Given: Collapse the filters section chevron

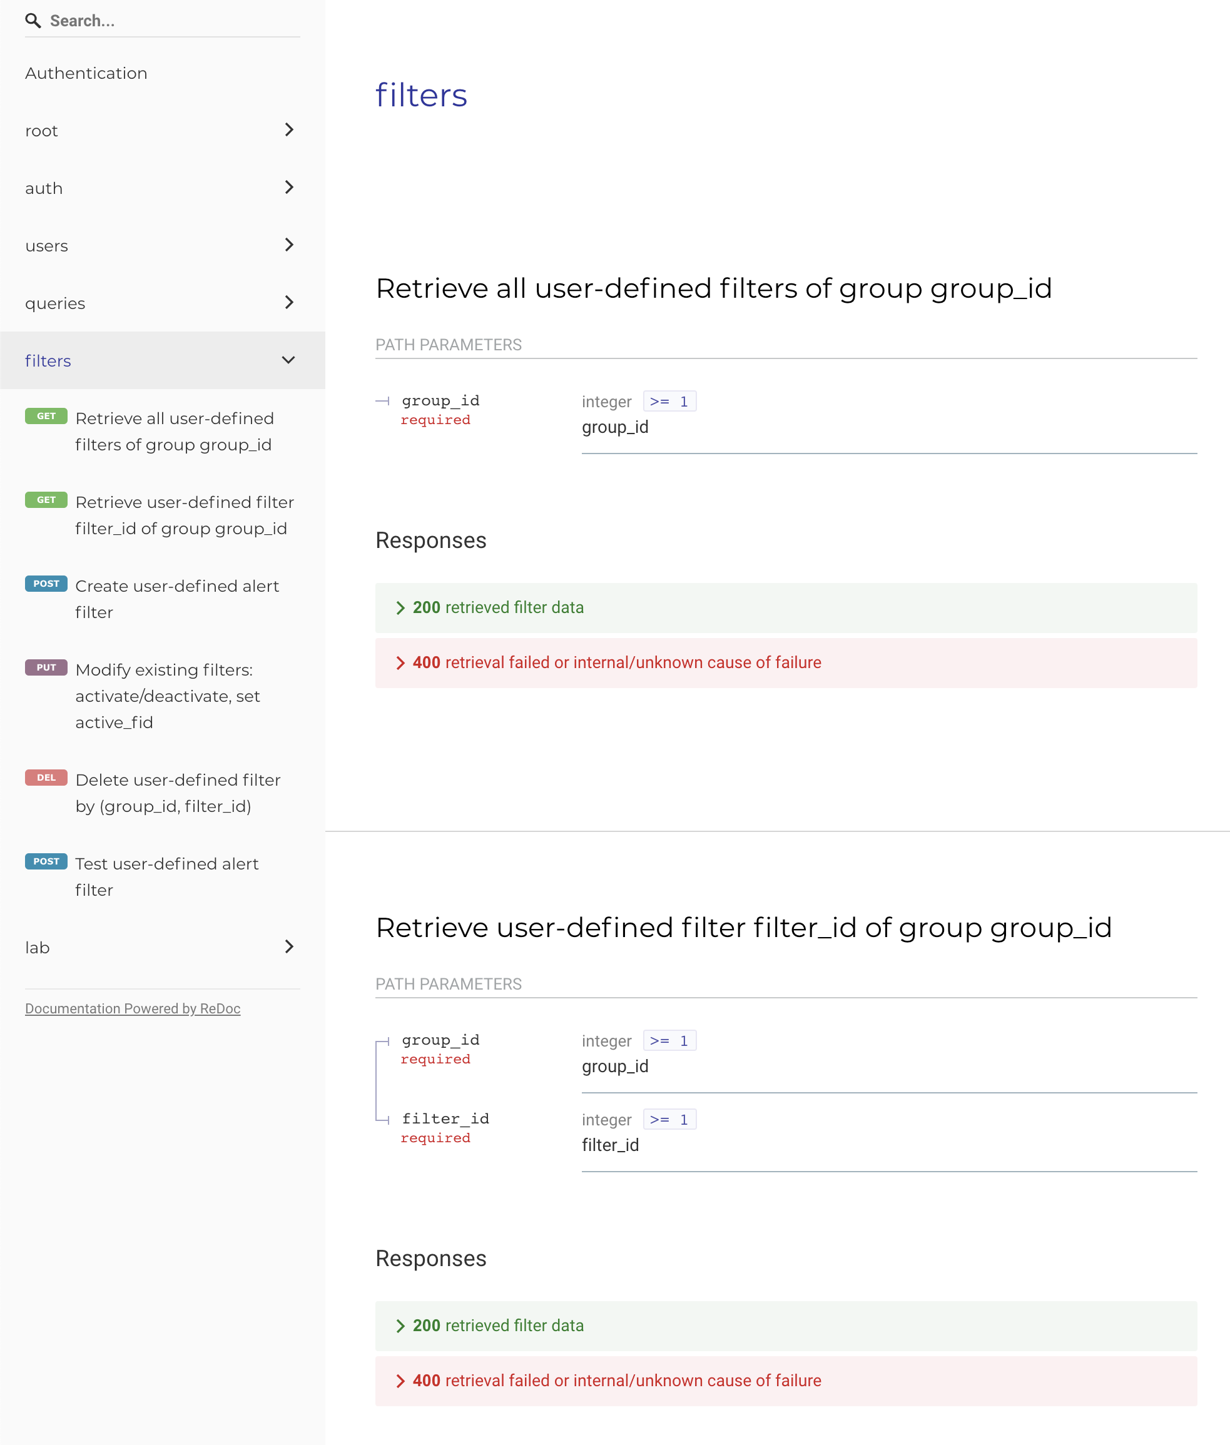Looking at the screenshot, I should pos(288,360).
